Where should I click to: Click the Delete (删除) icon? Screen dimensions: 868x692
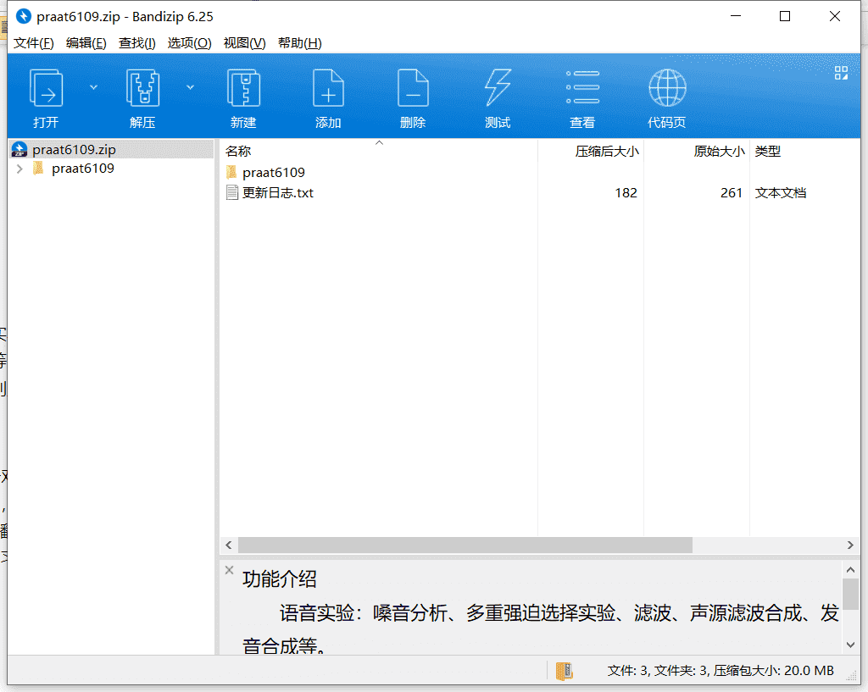point(413,88)
